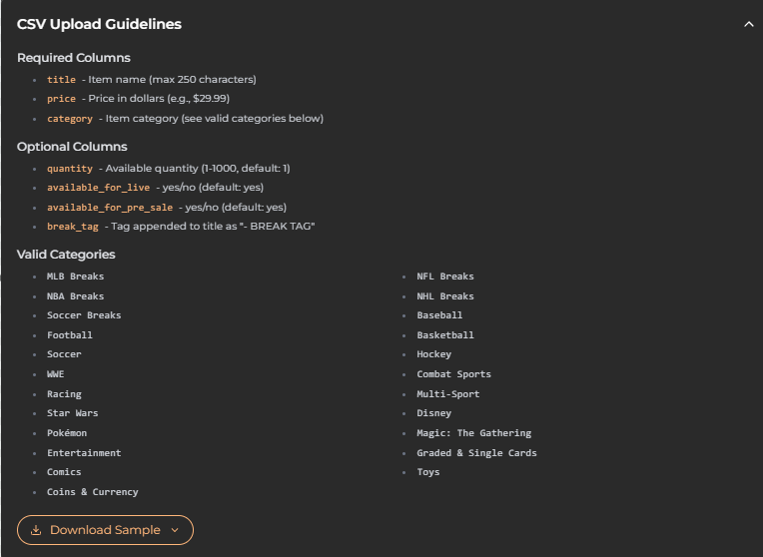Click the CSV Upload Guidelines heading
This screenshot has width=763, height=557.
pos(99,24)
